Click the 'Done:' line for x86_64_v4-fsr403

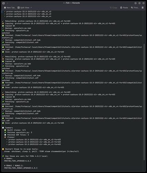tap(33, 123)
